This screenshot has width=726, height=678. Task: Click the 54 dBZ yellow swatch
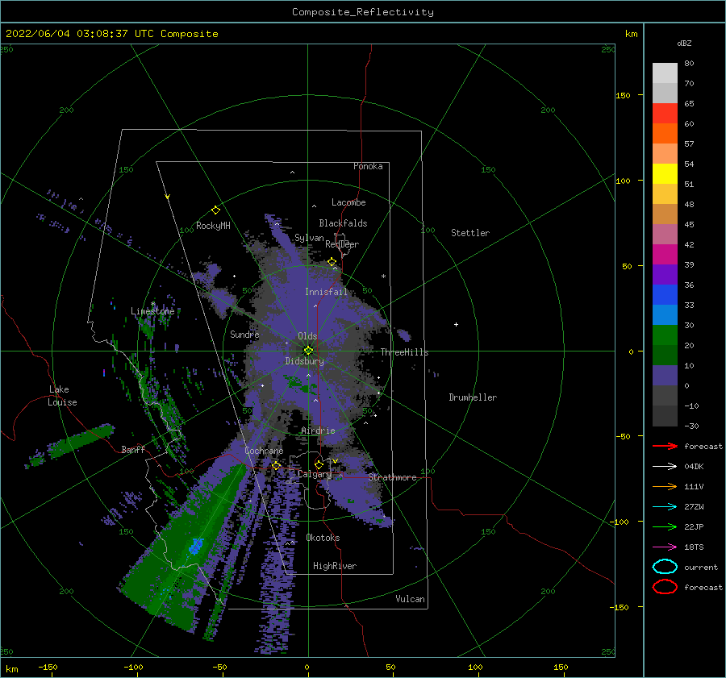(x=665, y=174)
